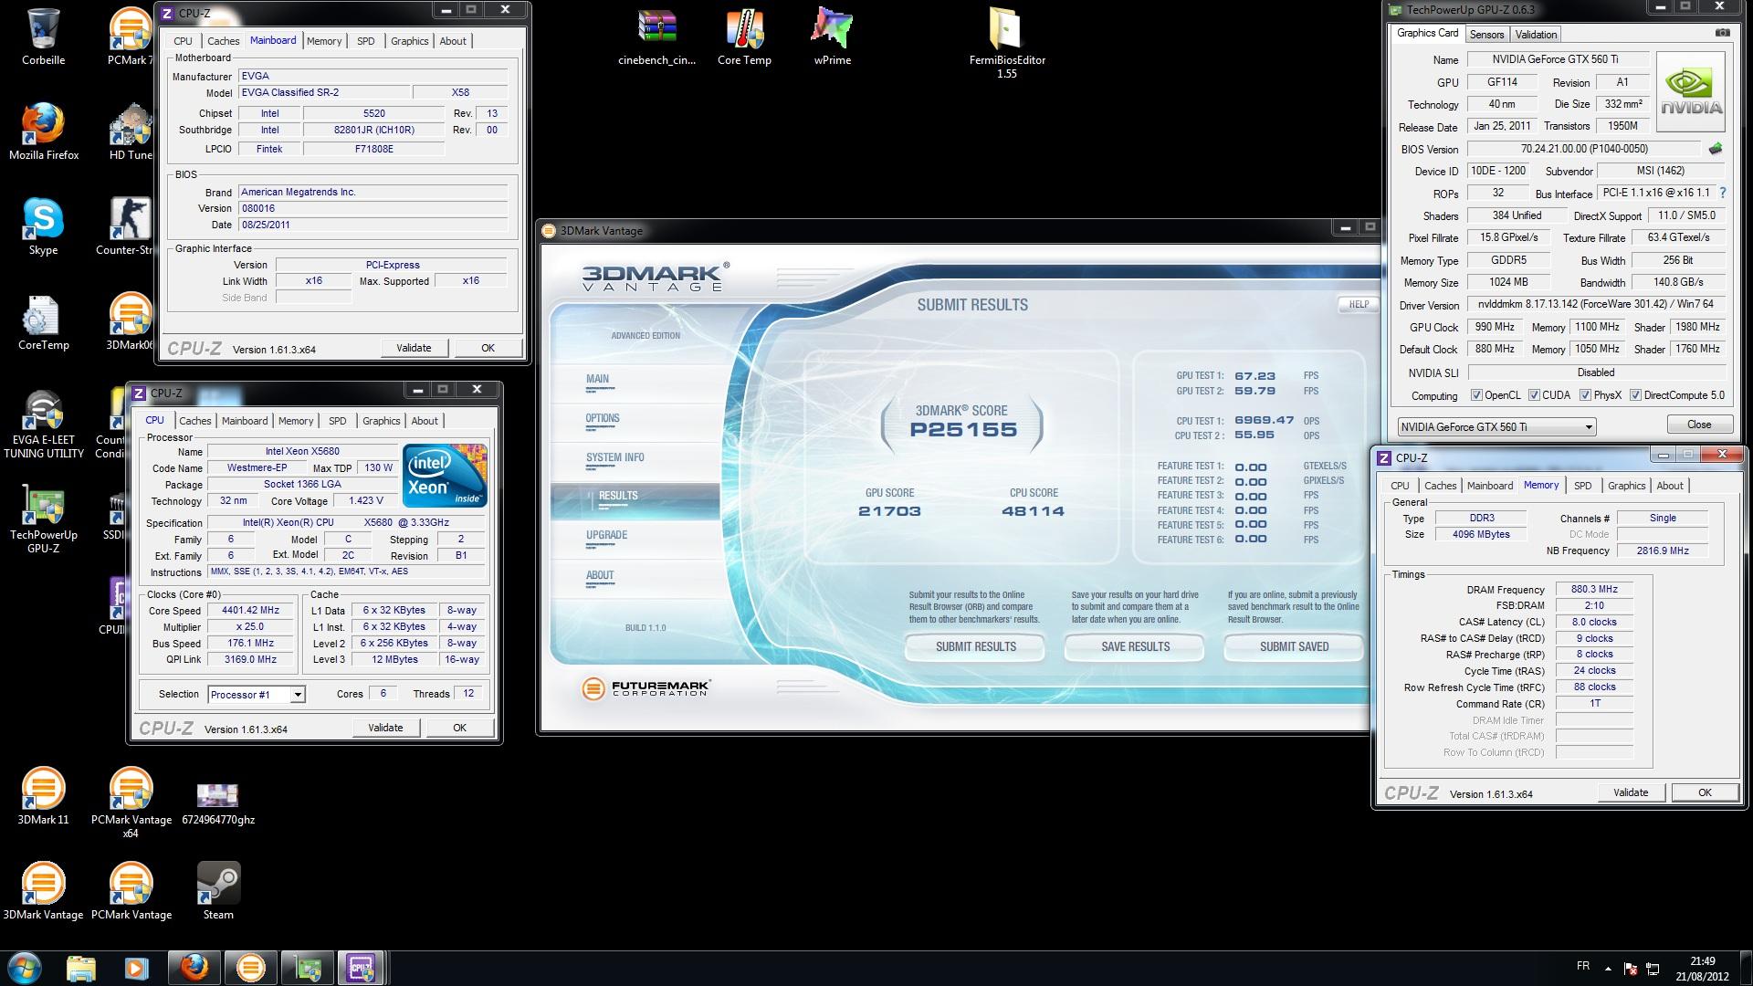Click the BIOS save chip icon in GPU-Z
Screen dimensions: 1753x986
1716,149
